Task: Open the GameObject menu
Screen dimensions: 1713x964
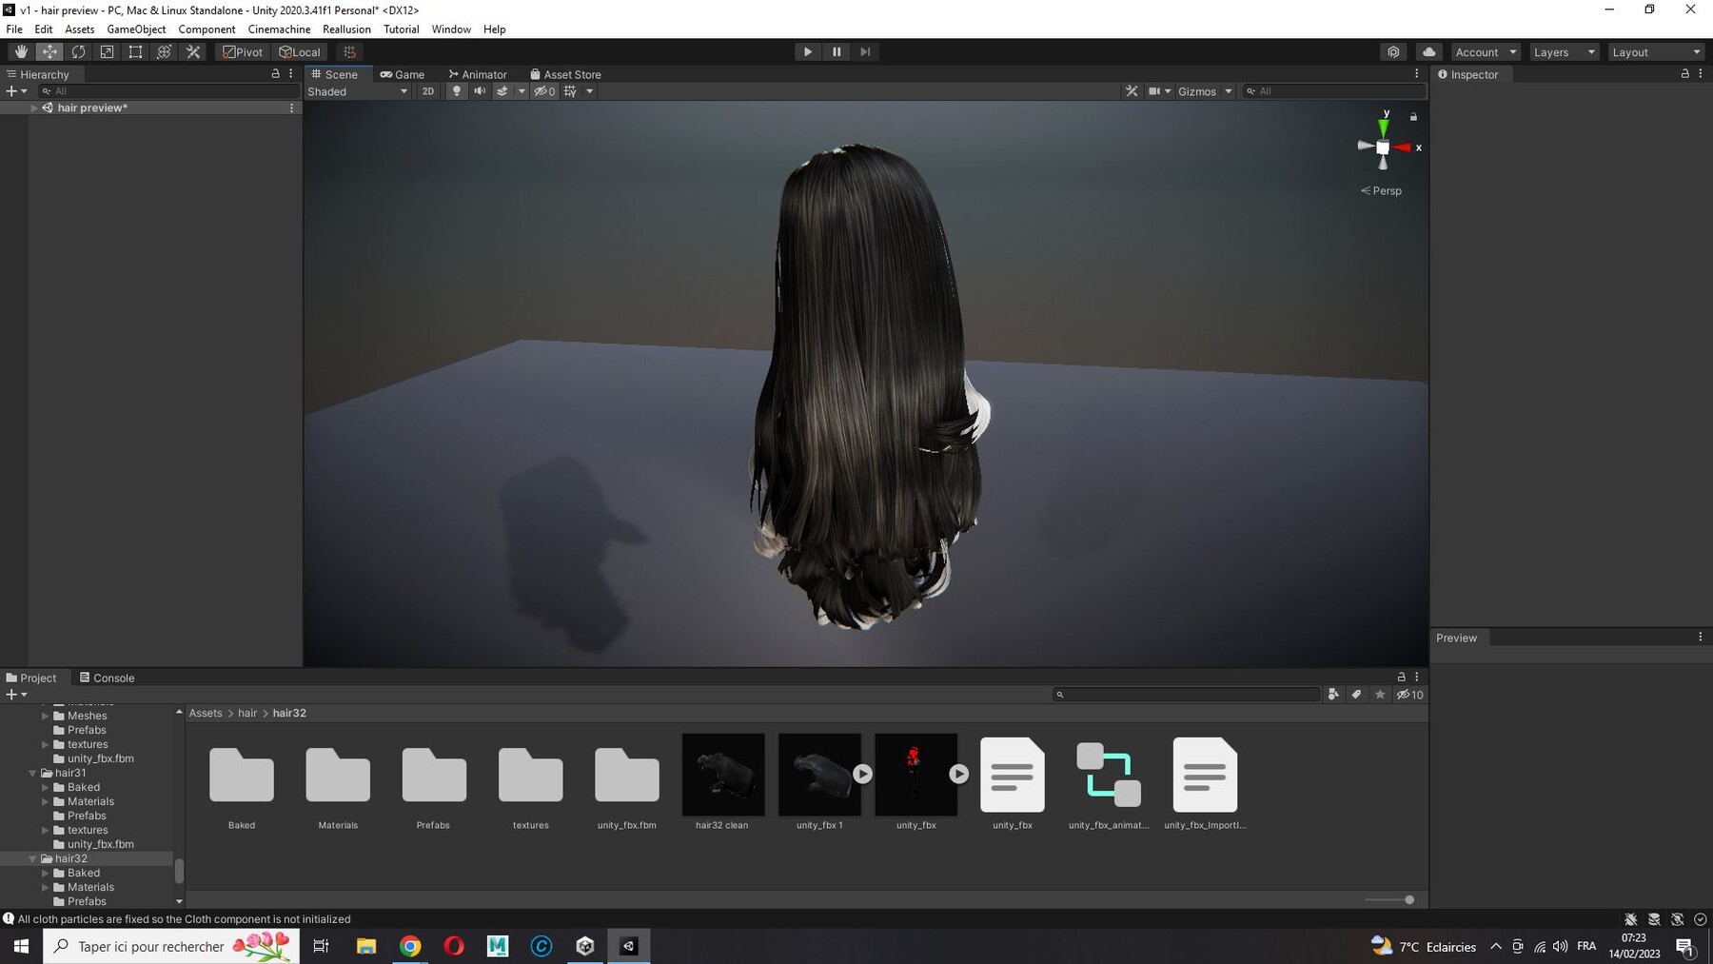Action: (x=136, y=30)
